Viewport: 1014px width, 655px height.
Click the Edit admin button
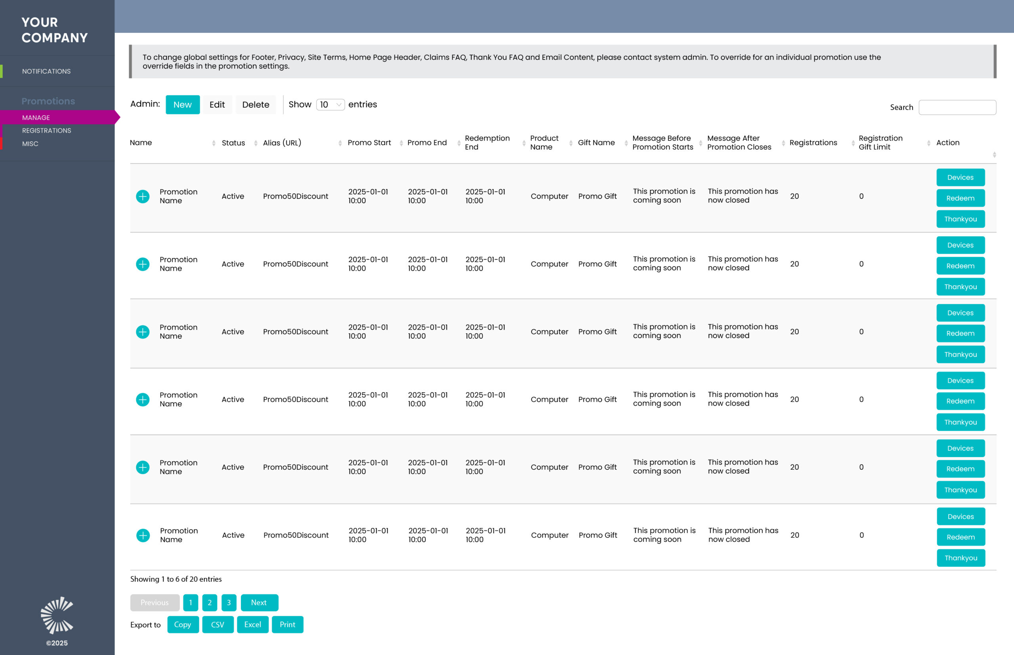tap(217, 104)
